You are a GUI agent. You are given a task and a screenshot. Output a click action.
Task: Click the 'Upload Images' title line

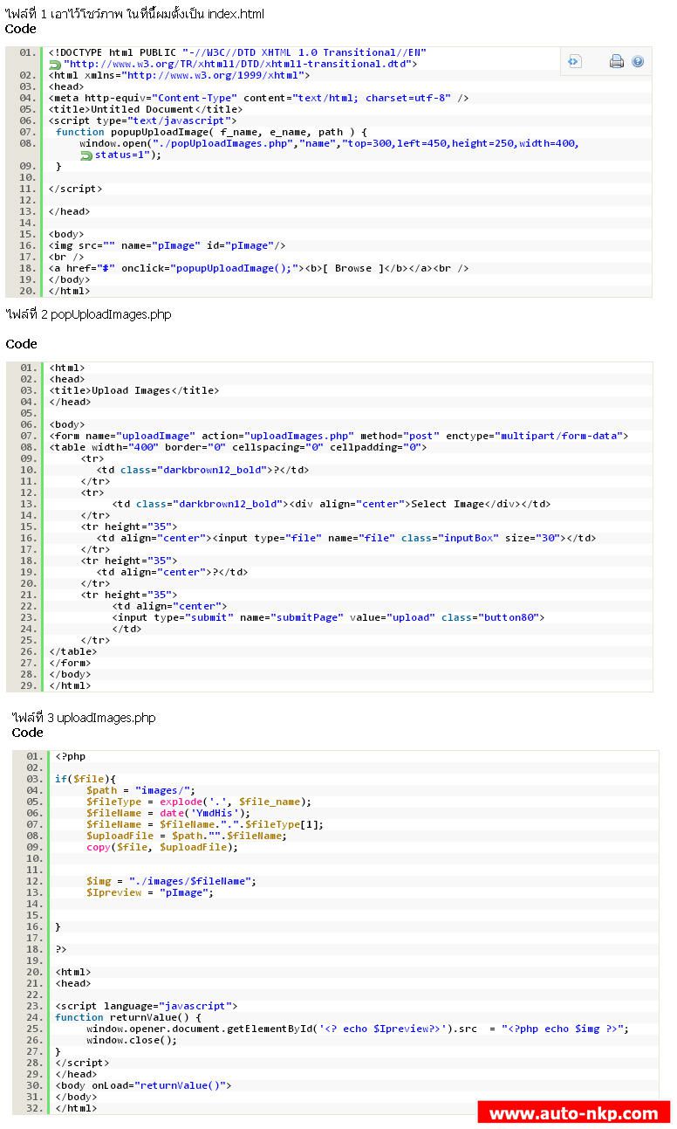point(133,390)
